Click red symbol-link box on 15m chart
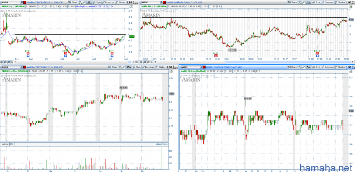 coord(25,67)
